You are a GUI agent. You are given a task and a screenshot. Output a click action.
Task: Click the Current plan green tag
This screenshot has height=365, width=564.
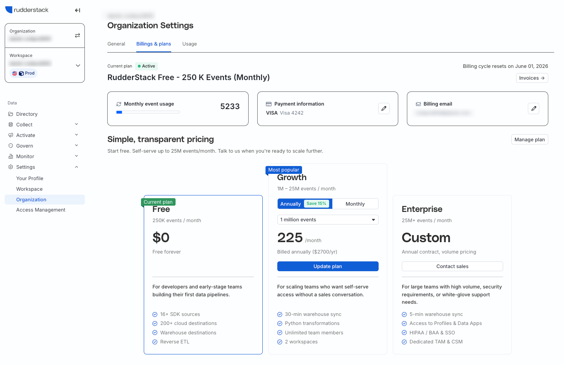[x=158, y=202]
